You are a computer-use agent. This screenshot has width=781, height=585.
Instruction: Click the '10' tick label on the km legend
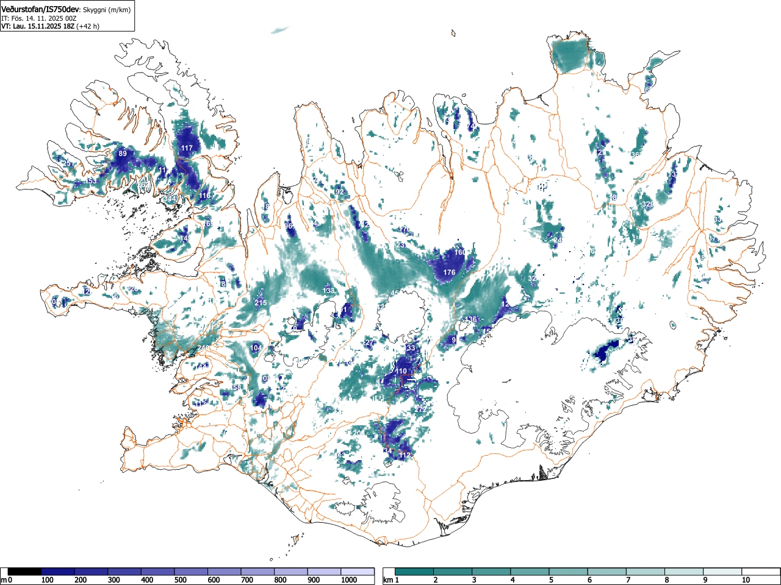coord(746,580)
